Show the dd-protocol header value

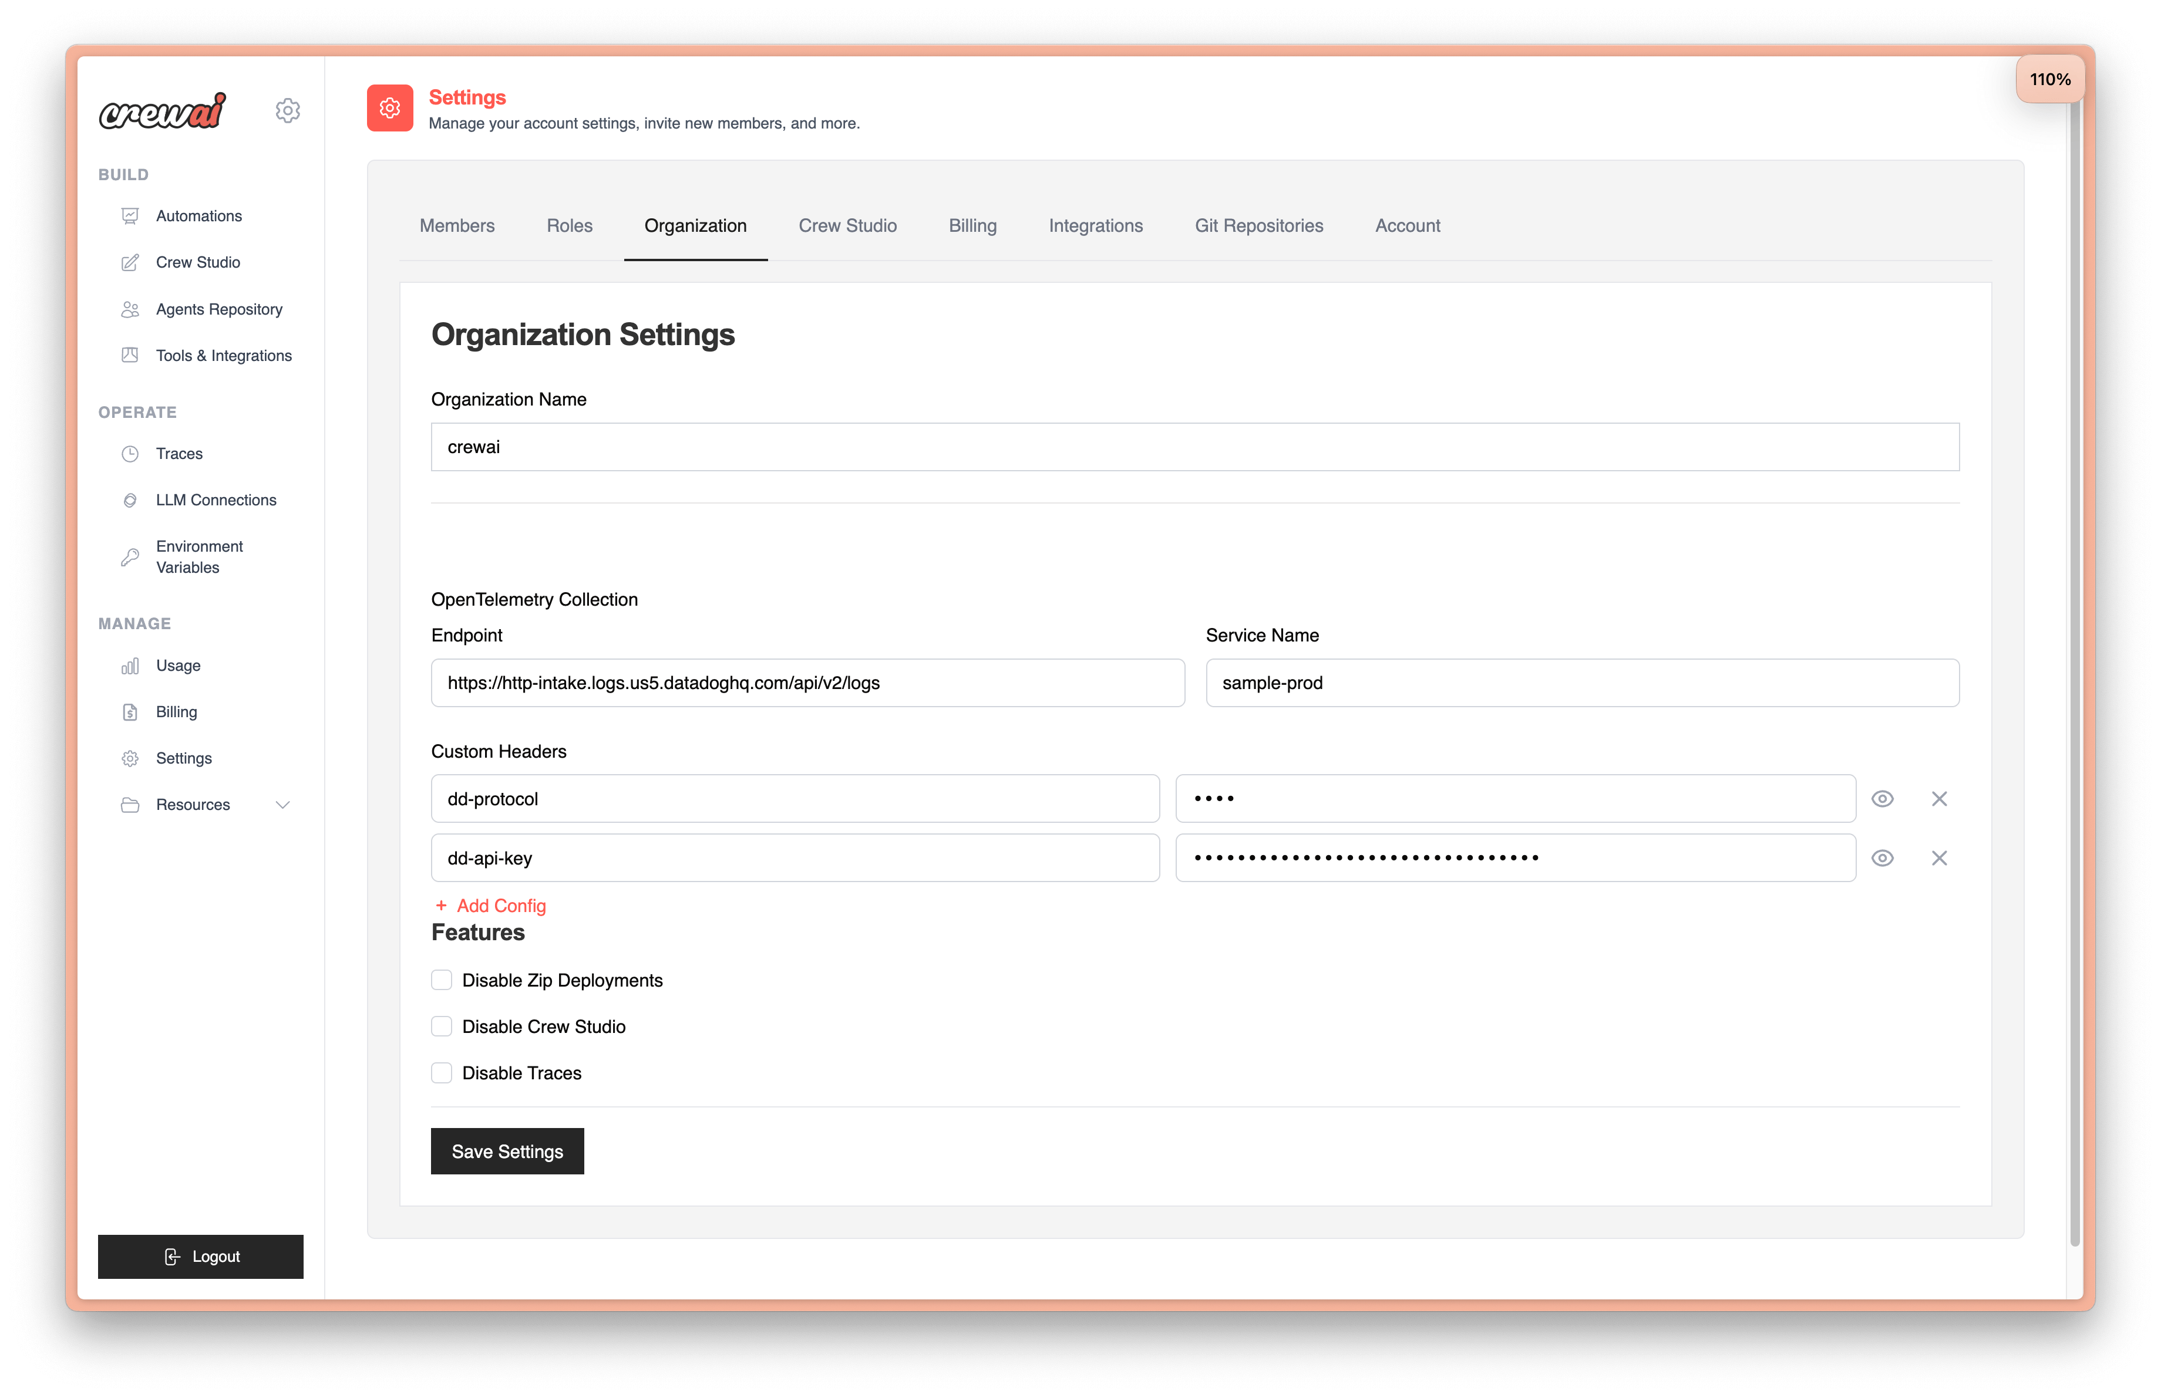tap(1883, 798)
